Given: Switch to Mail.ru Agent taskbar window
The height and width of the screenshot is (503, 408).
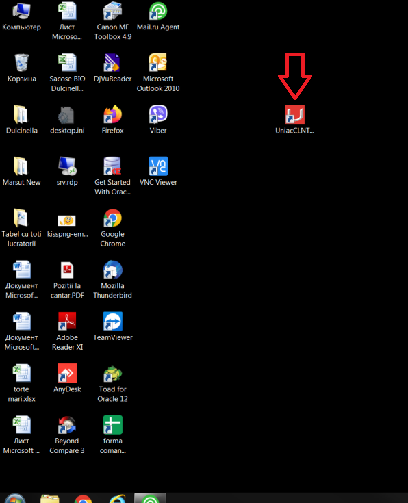Looking at the screenshot, I should [150, 498].
